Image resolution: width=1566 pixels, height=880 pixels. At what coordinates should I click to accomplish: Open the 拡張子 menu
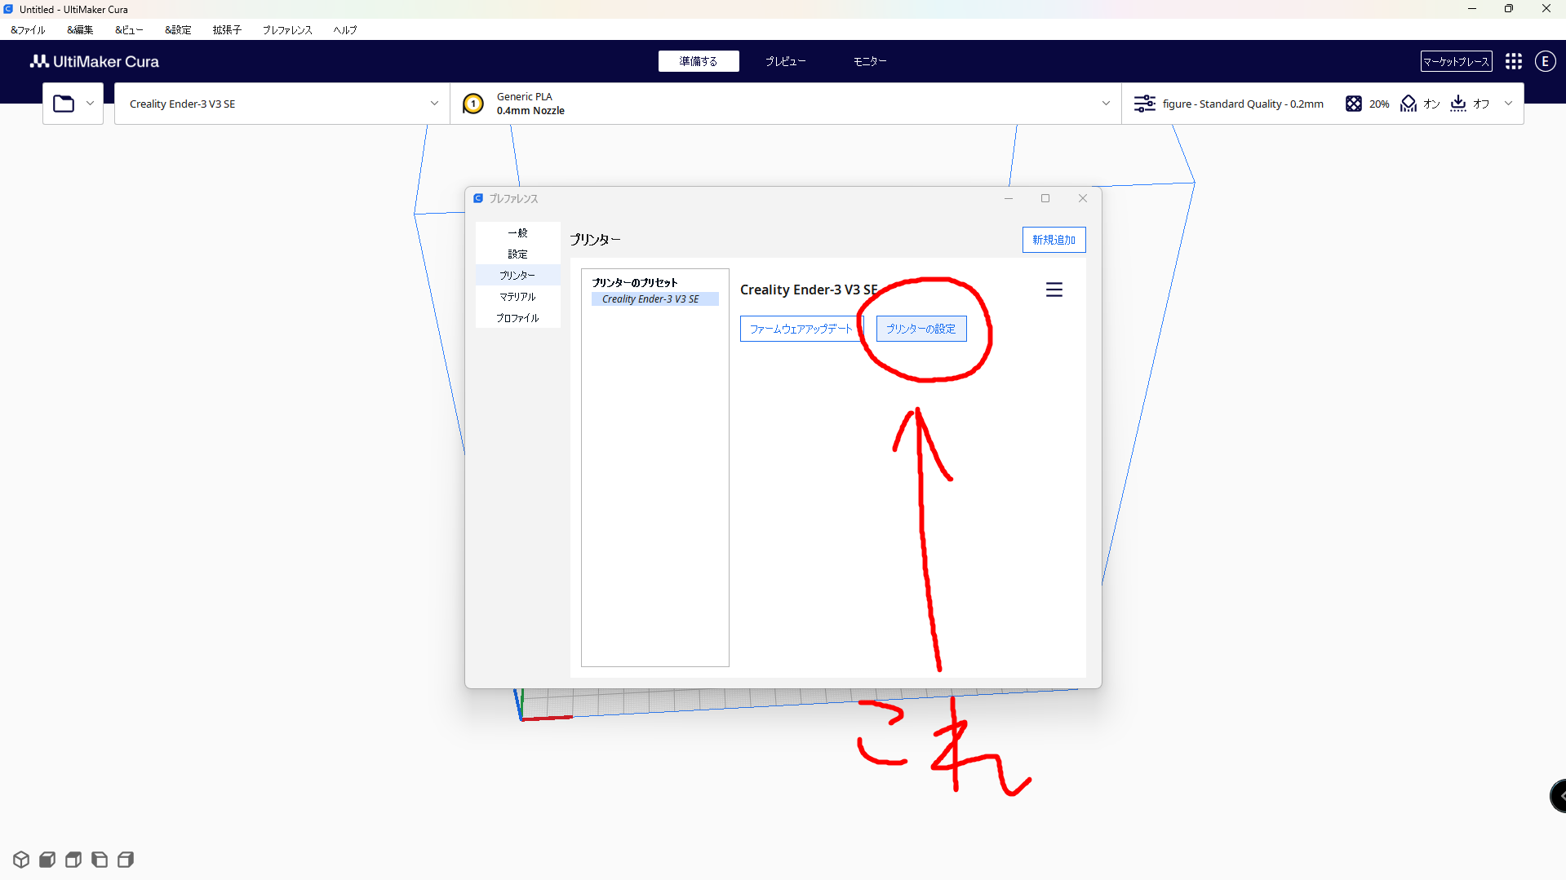(x=227, y=30)
